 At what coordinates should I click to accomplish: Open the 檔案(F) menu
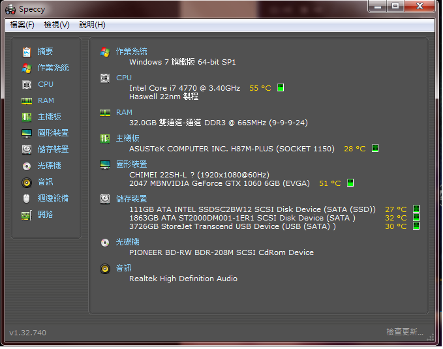pos(22,25)
